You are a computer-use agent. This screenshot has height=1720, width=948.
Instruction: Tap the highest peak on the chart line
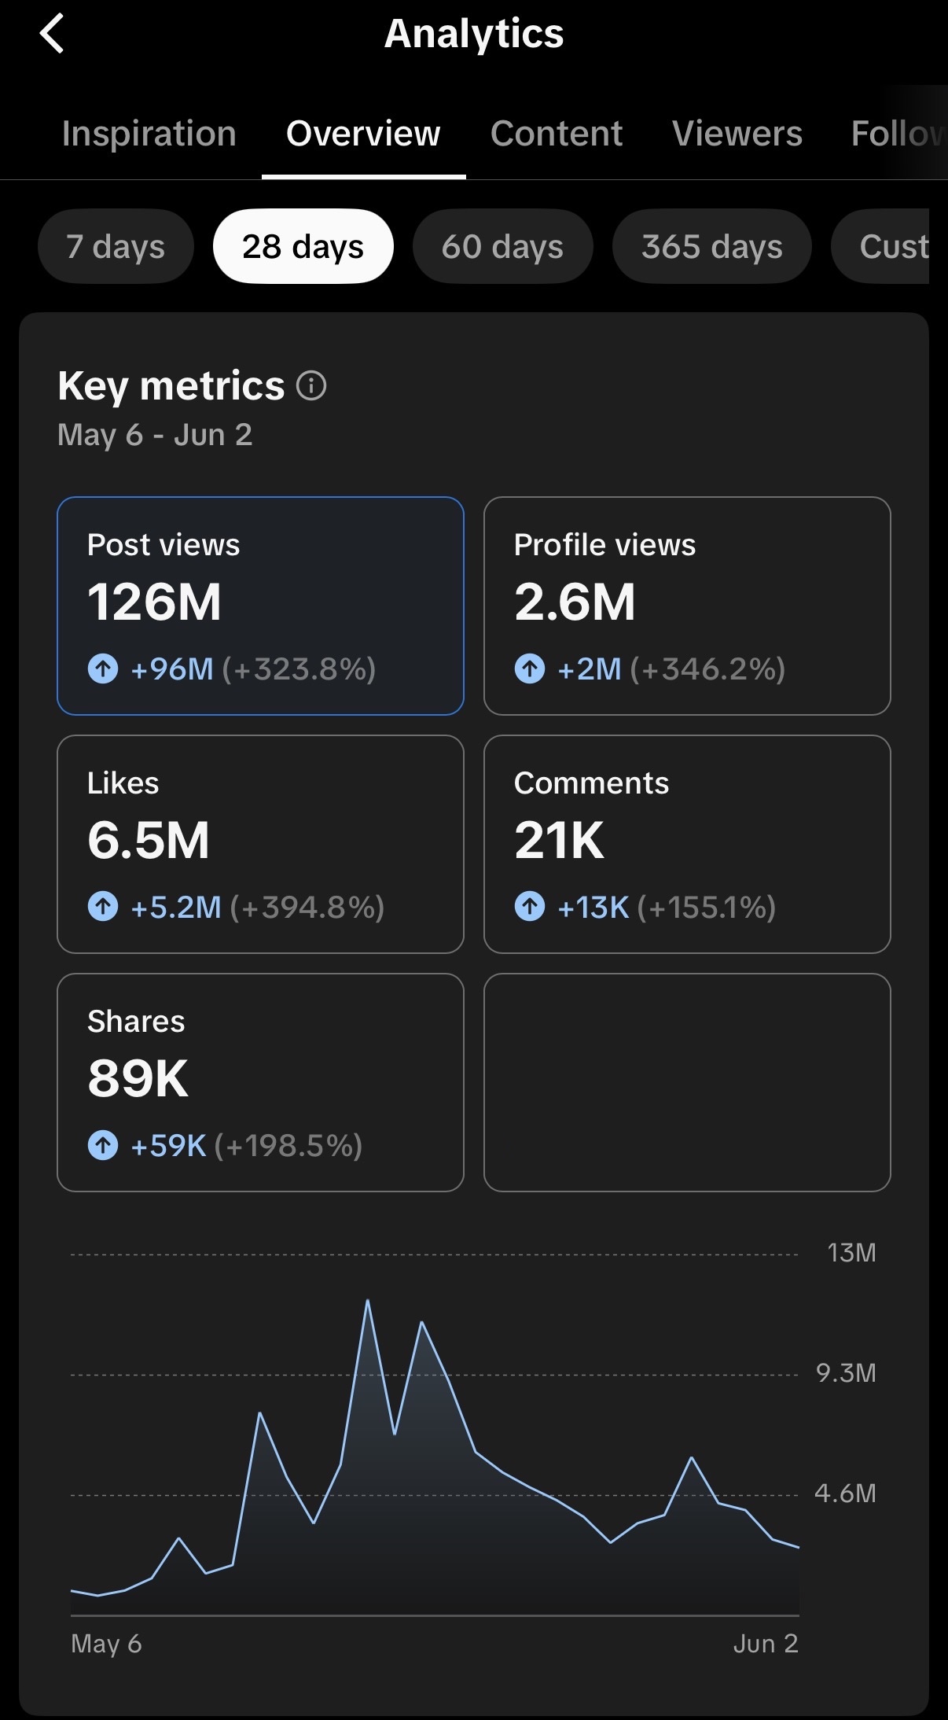(368, 1301)
